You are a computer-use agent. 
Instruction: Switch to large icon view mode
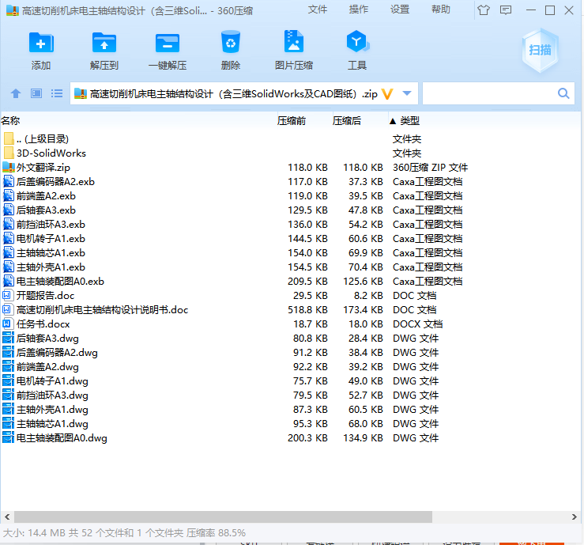[36, 93]
